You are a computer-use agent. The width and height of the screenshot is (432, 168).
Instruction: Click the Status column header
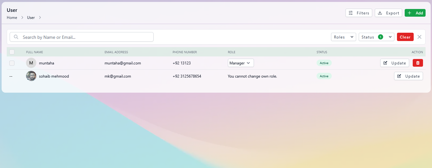click(322, 52)
